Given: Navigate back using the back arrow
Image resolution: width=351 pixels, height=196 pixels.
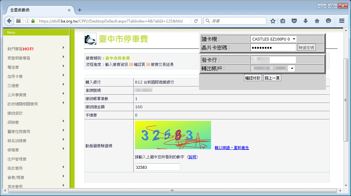Looking at the screenshot, I should (9, 21).
